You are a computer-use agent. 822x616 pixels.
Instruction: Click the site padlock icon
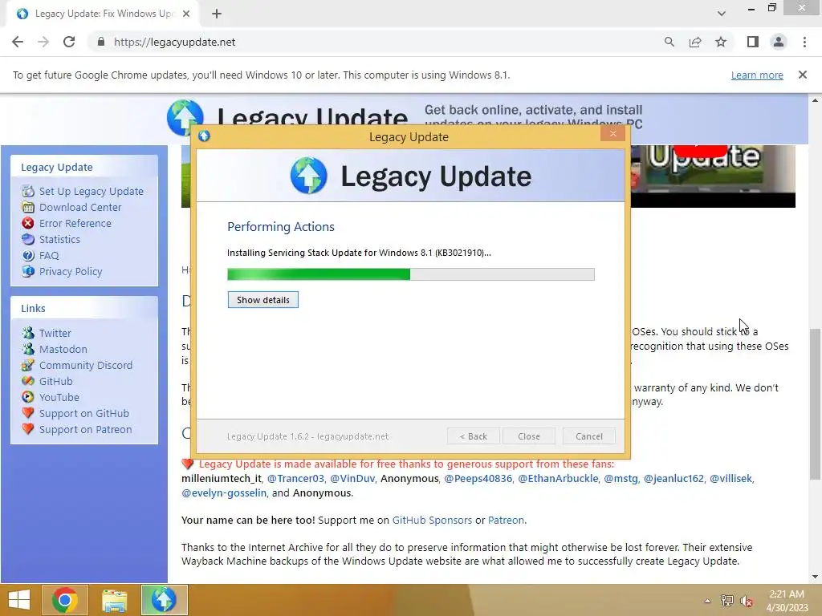pos(101,42)
